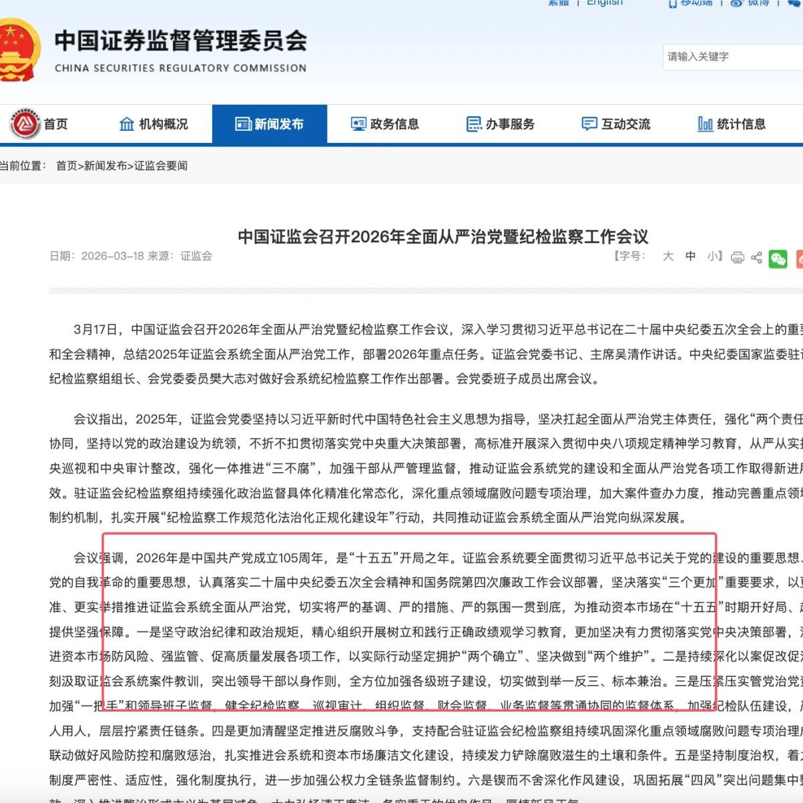Open the share icon next to print
The image size is (803, 803).
pos(756,259)
